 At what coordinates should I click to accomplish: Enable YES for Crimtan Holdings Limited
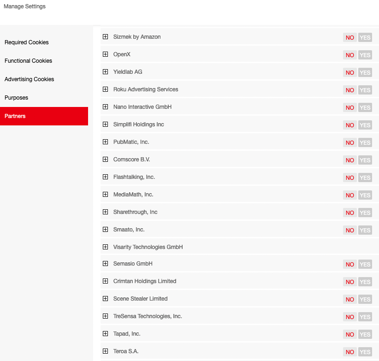coord(365,282)
